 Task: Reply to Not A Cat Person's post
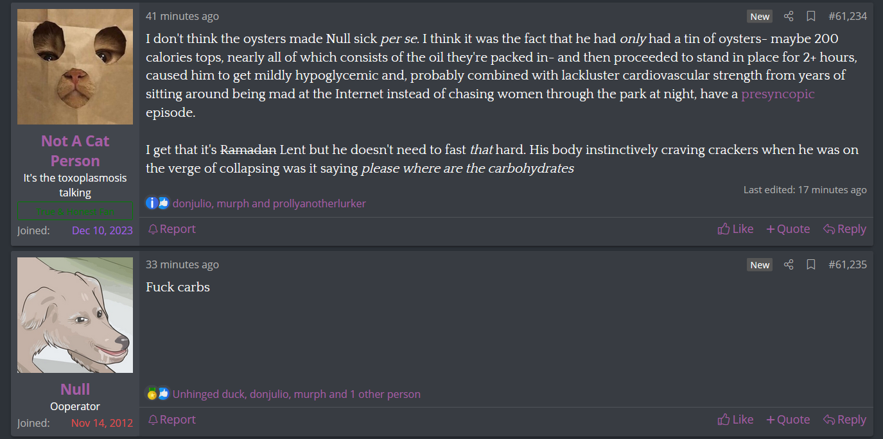[844, 229]
